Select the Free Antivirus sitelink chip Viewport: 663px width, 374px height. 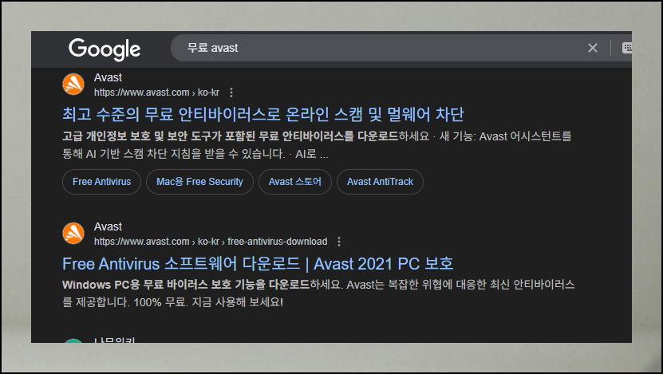coord(101,182)
